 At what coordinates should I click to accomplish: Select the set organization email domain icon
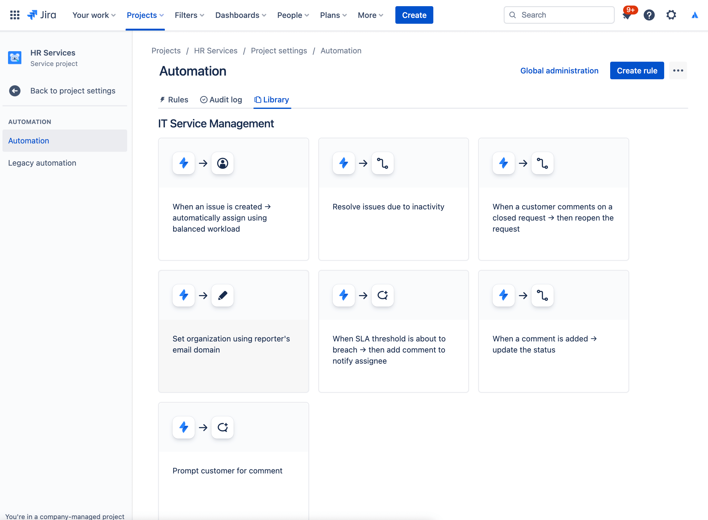click(223, 295)
